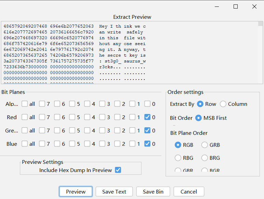264x199 pixels.
Task: Click the Preview button
Action: tap(76, 191)
